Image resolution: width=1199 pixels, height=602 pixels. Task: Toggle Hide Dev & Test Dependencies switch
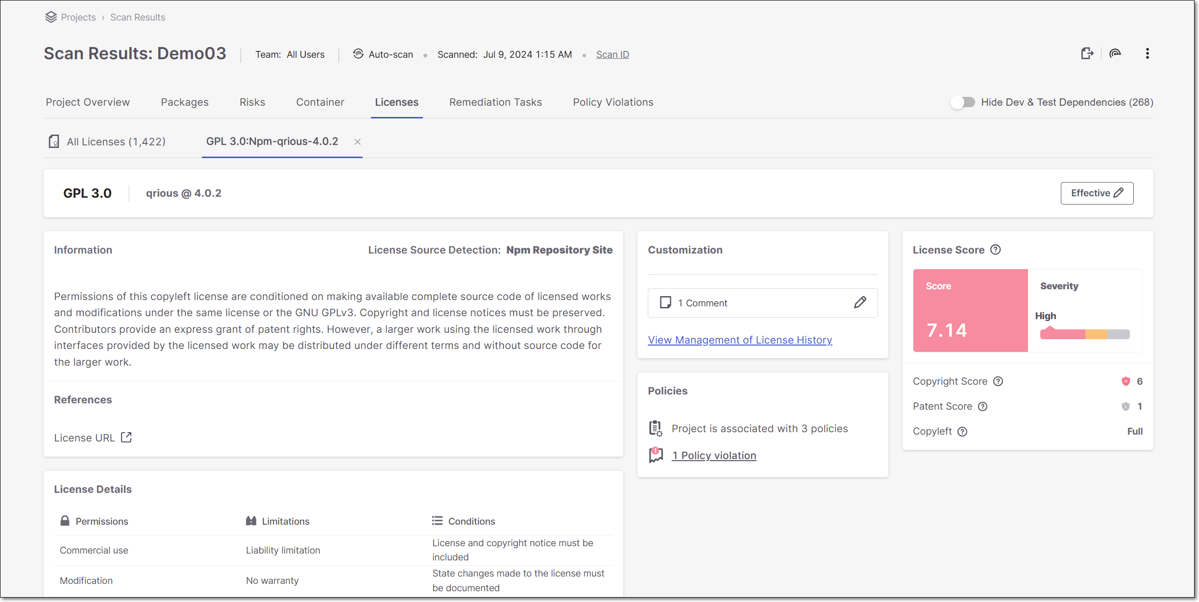(963, 102)
